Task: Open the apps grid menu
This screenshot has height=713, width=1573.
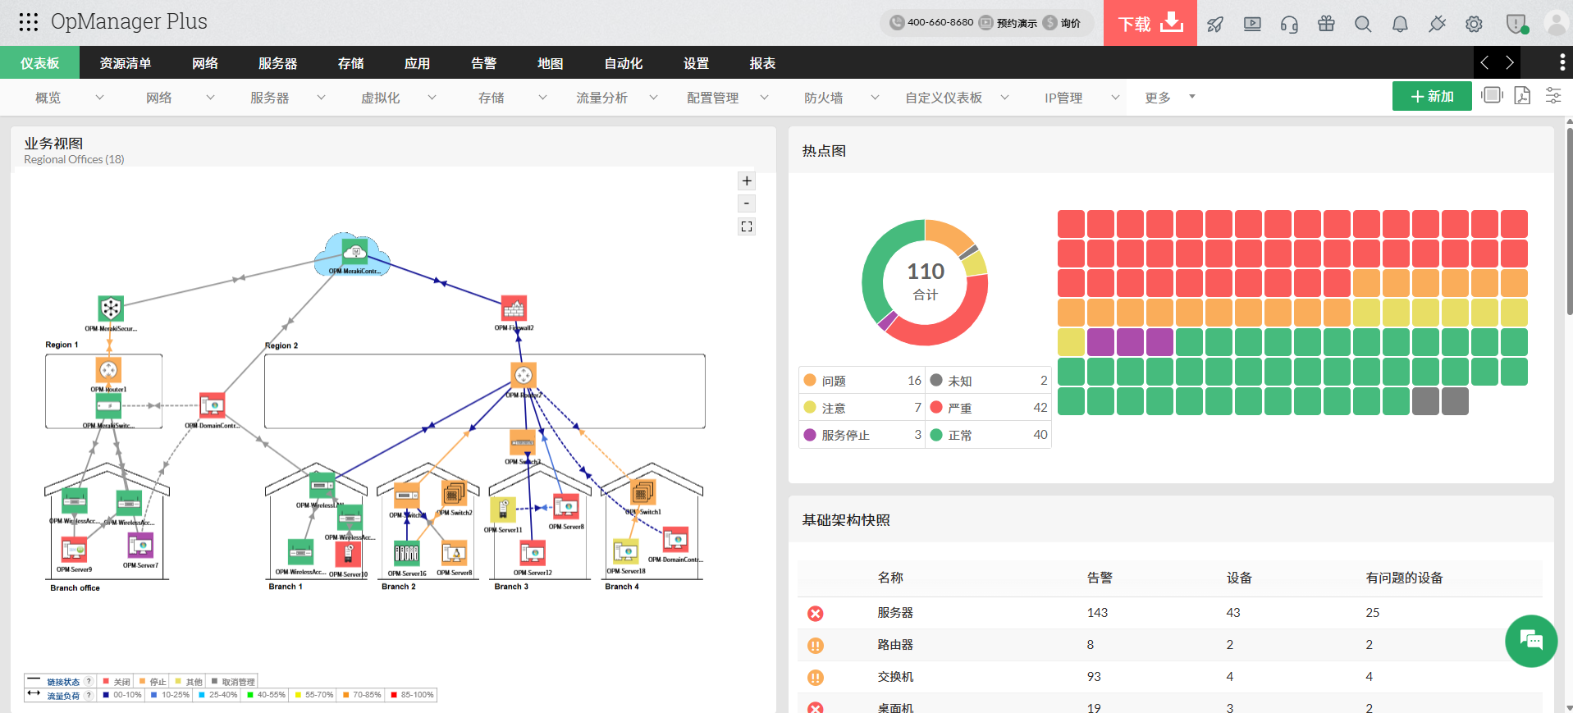Action: tap(29, 22)
